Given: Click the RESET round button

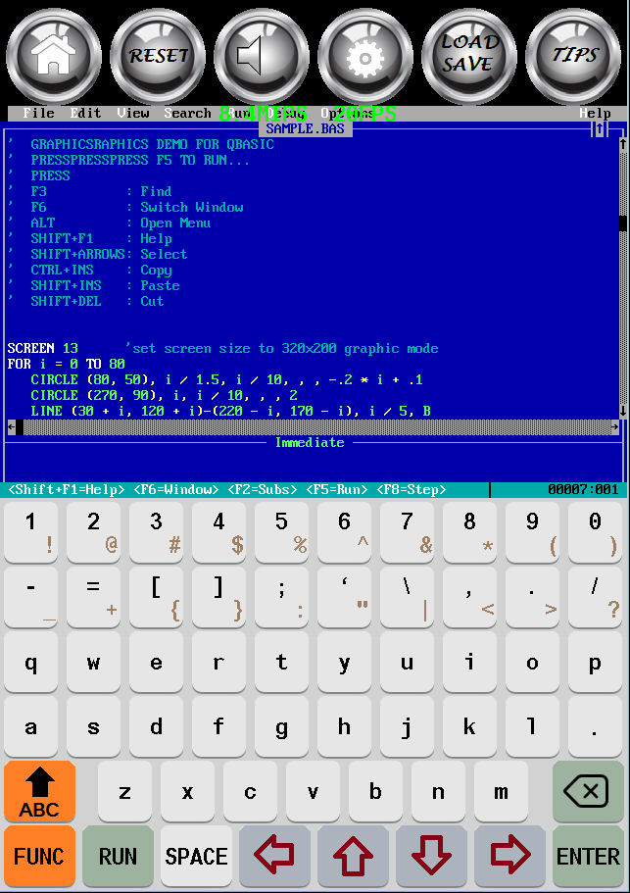Looking at the screenshot, I should [158, 56].
